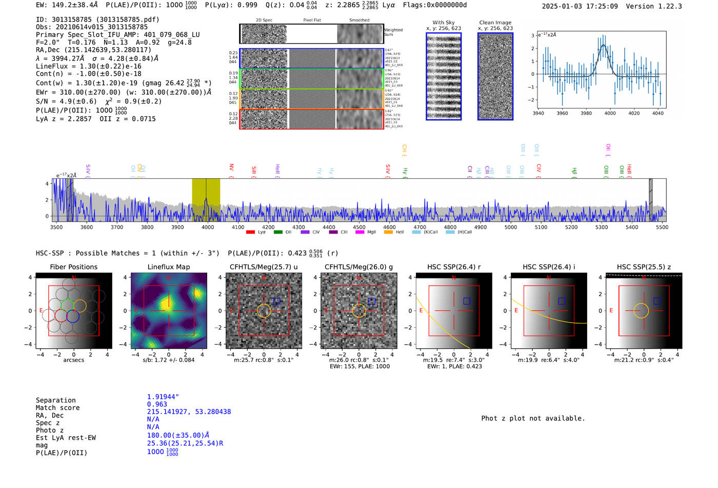Click the CIII legend color swatch
Viewport: 718px width, 488px height.
pos(333,232)
